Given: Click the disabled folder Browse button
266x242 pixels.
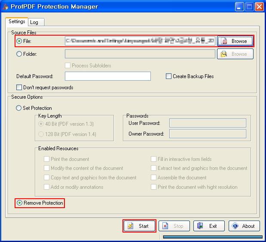Looking at the screenshot, I should [x=235, y=54].
